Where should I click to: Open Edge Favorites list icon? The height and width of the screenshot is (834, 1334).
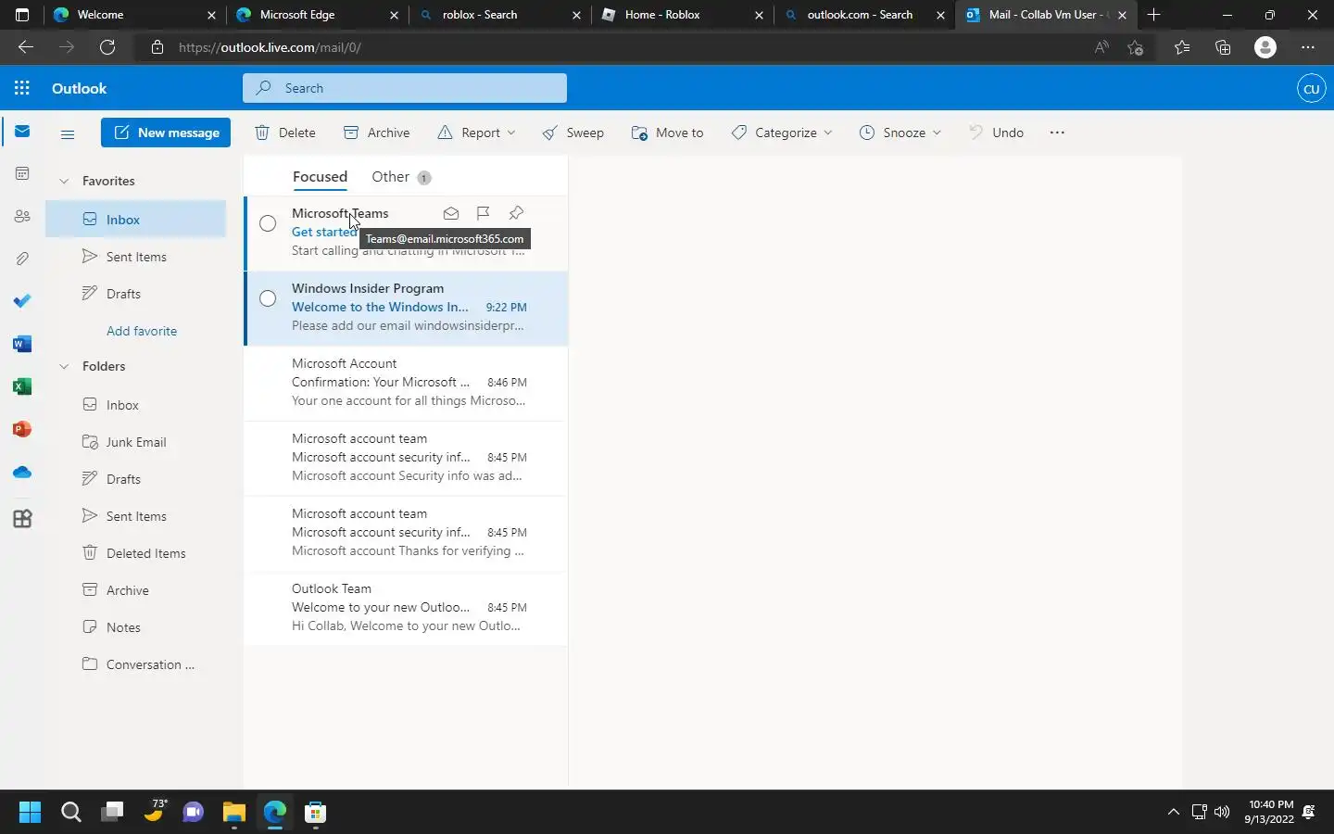[1181, 47]
